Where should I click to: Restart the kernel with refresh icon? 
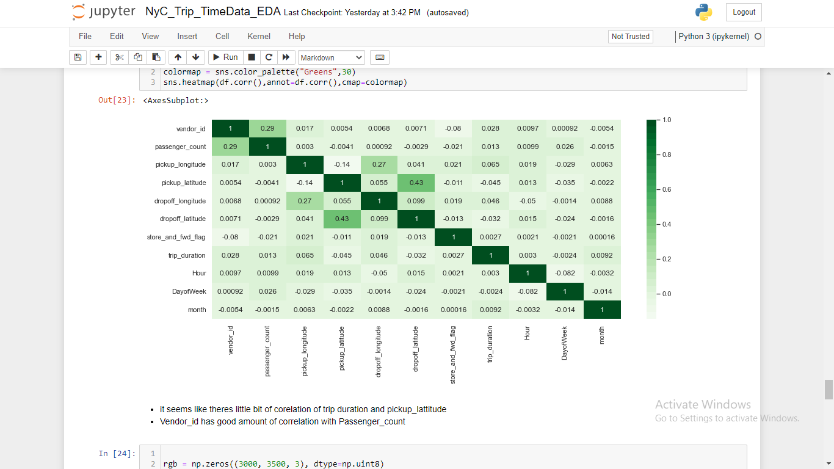click(x=268, y=57)
